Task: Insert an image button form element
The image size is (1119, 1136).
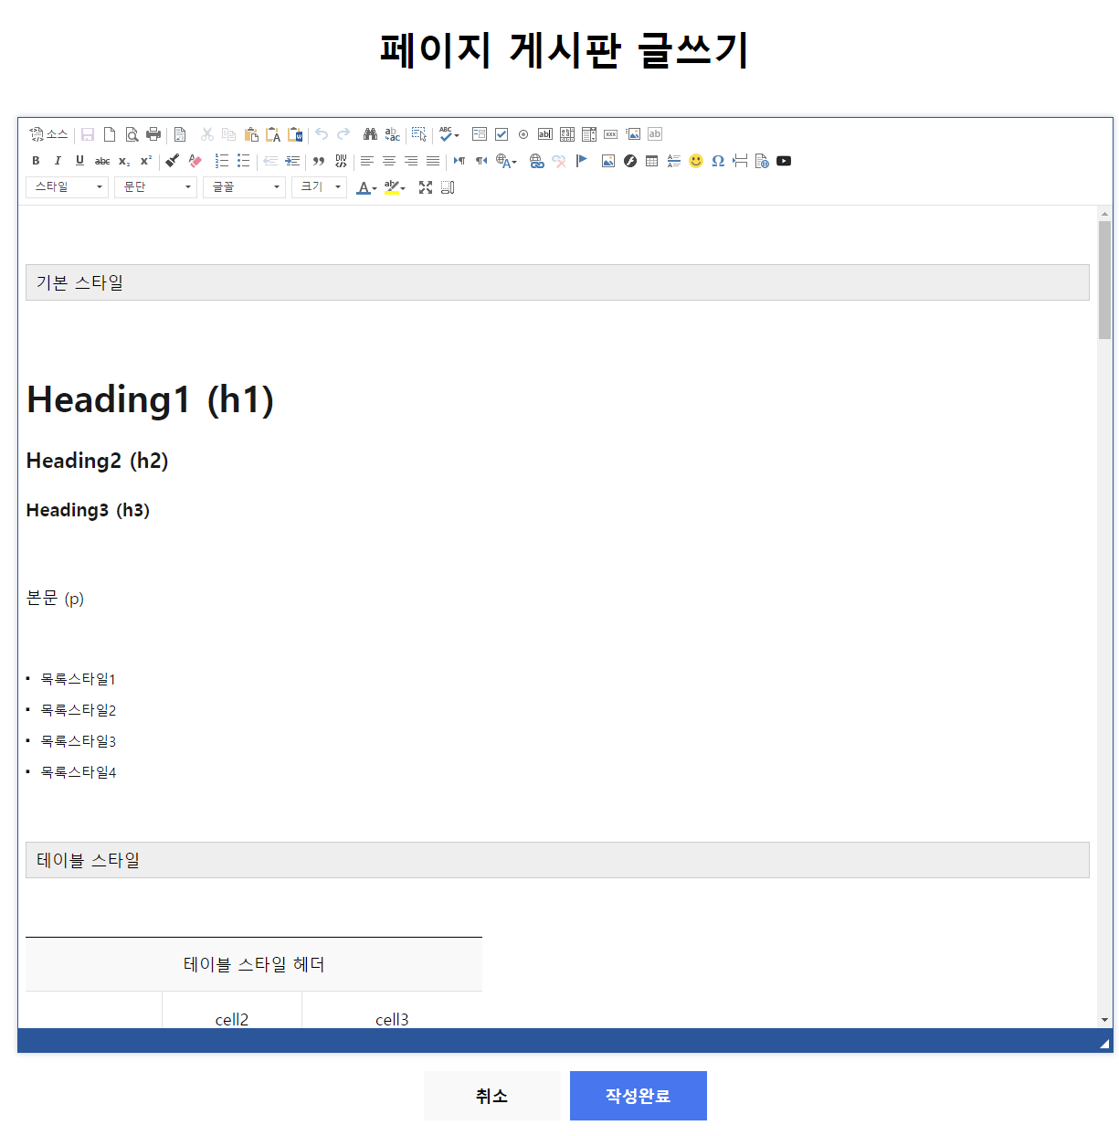Action: (633, 134)
